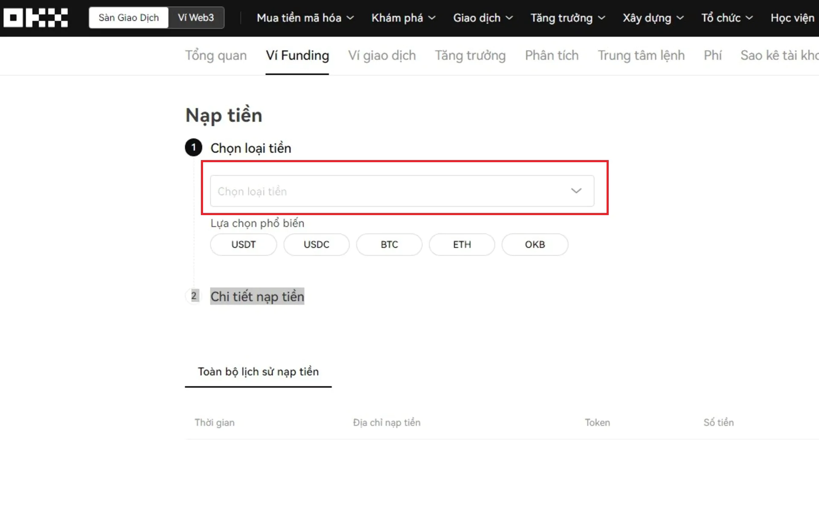Click Địa chỉ nạp tiền column header
819x513 pixels.
(x=386, y=423)
